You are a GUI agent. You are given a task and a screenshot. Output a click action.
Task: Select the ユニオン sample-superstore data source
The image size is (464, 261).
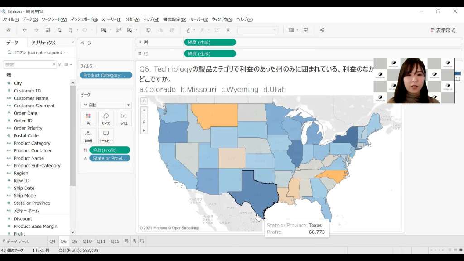tap(37, 53)
